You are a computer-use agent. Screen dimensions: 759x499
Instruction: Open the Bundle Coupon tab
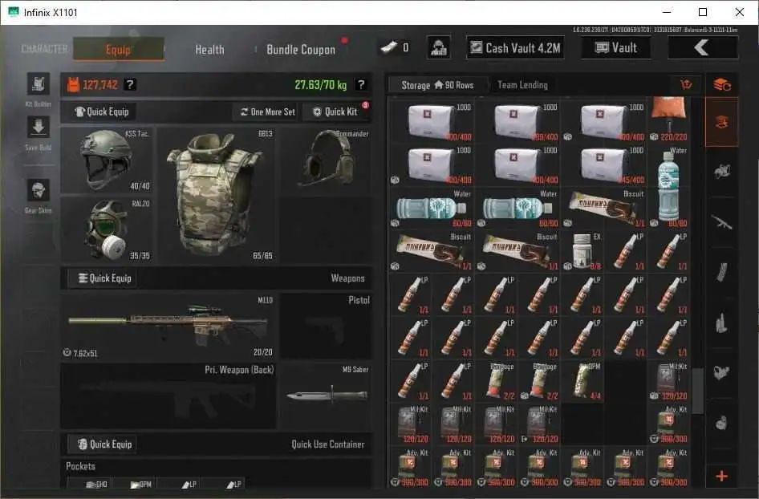pos(301,50)
